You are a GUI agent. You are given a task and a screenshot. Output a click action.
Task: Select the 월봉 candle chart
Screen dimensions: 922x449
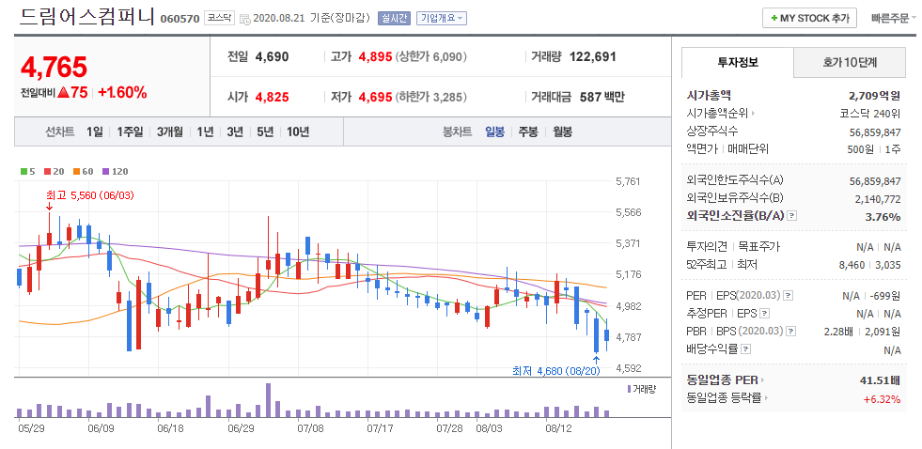coord(562,132)
